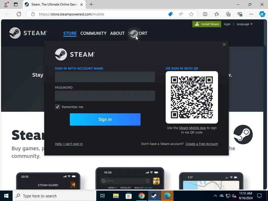Click the muted volume tray icon
This screenshot has height=201, width=268.
click(x=234, y=196)
